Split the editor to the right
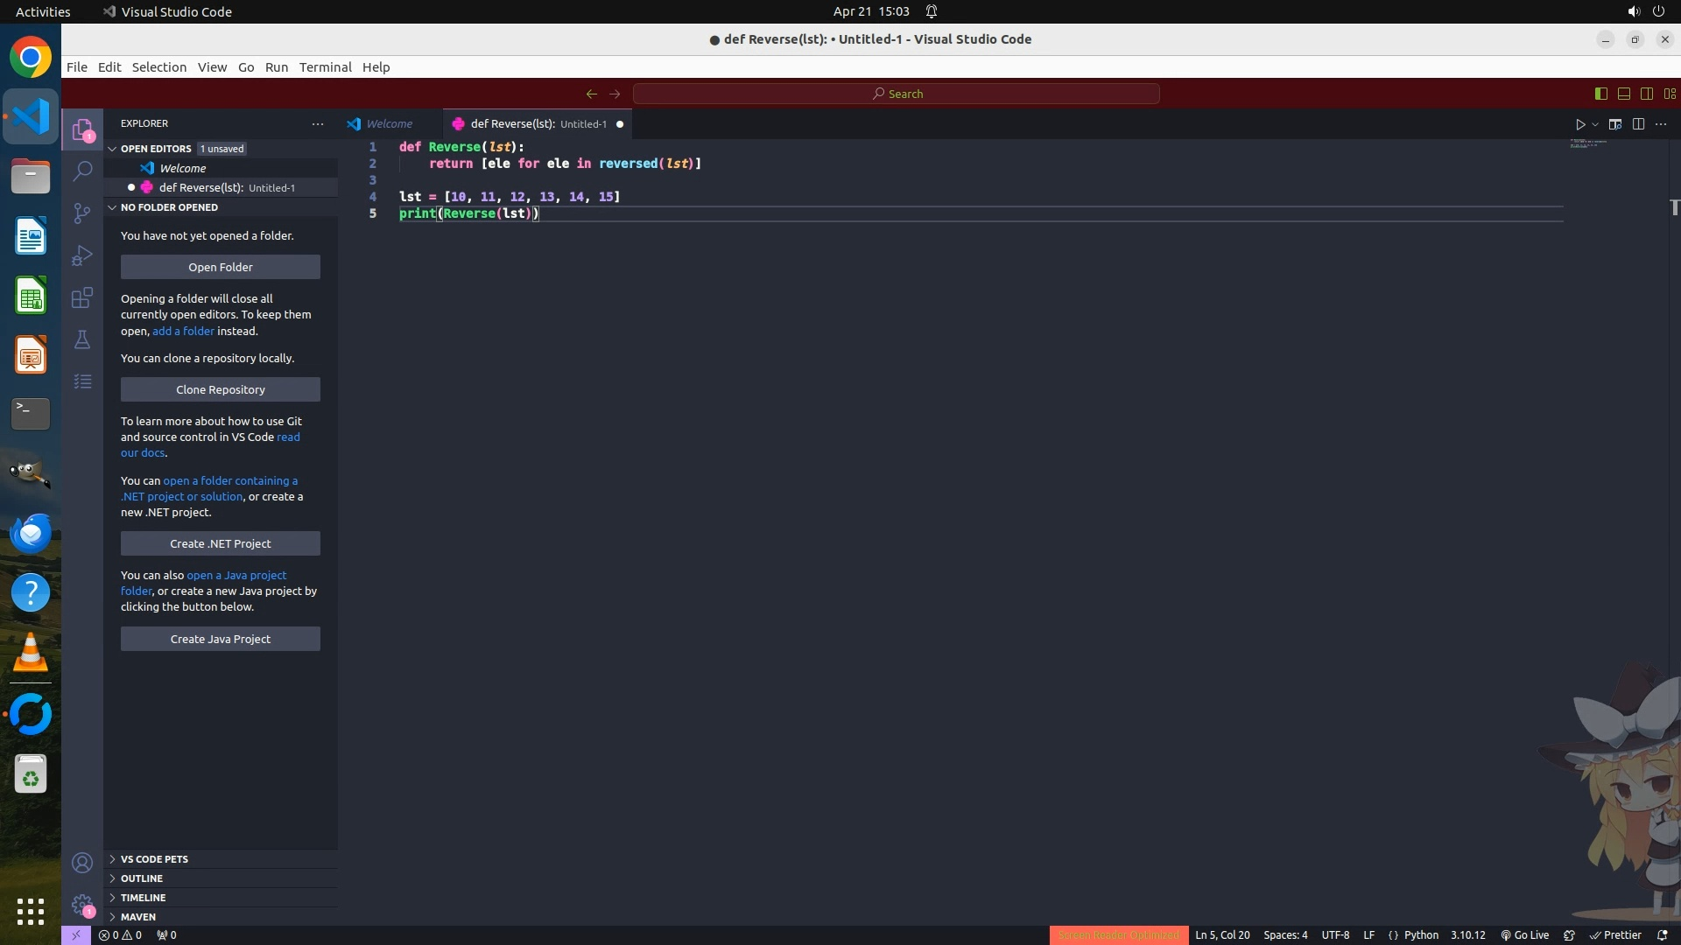This screenshot has width=1681, height=945. pos(1638,124)
